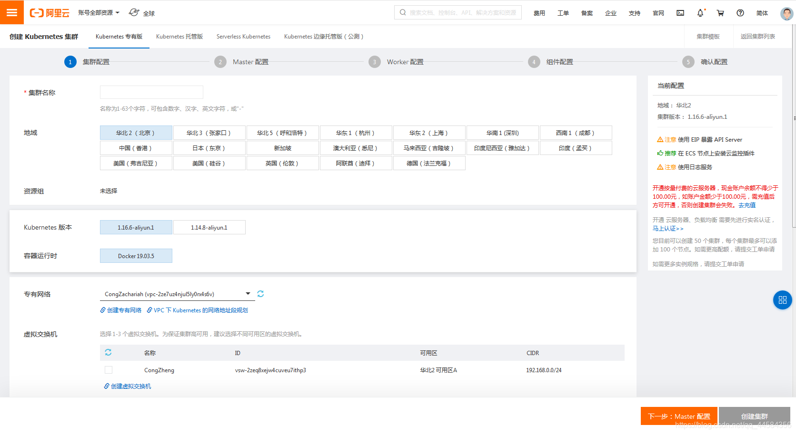The image size is (796, 434).
Task: Switch to Kubernetes 托管版 tab
Action: (179, 36)
